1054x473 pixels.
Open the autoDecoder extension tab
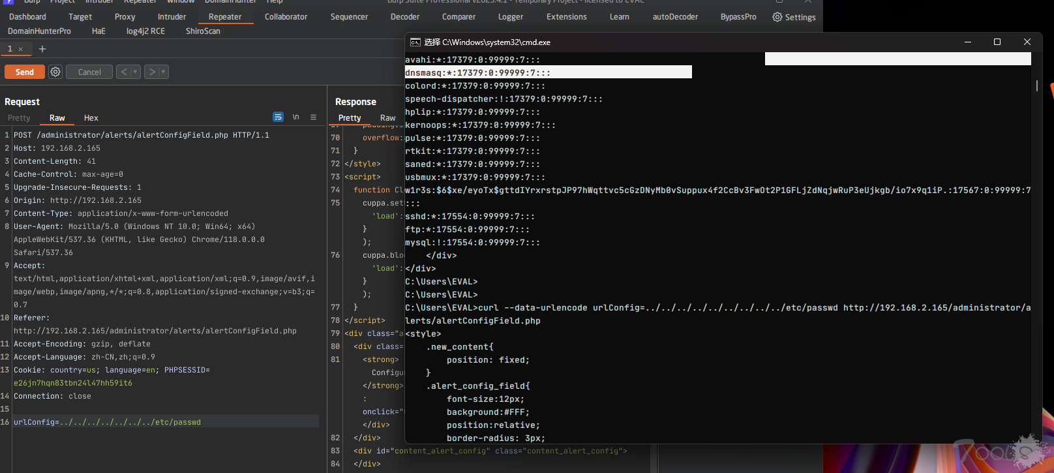675,17
